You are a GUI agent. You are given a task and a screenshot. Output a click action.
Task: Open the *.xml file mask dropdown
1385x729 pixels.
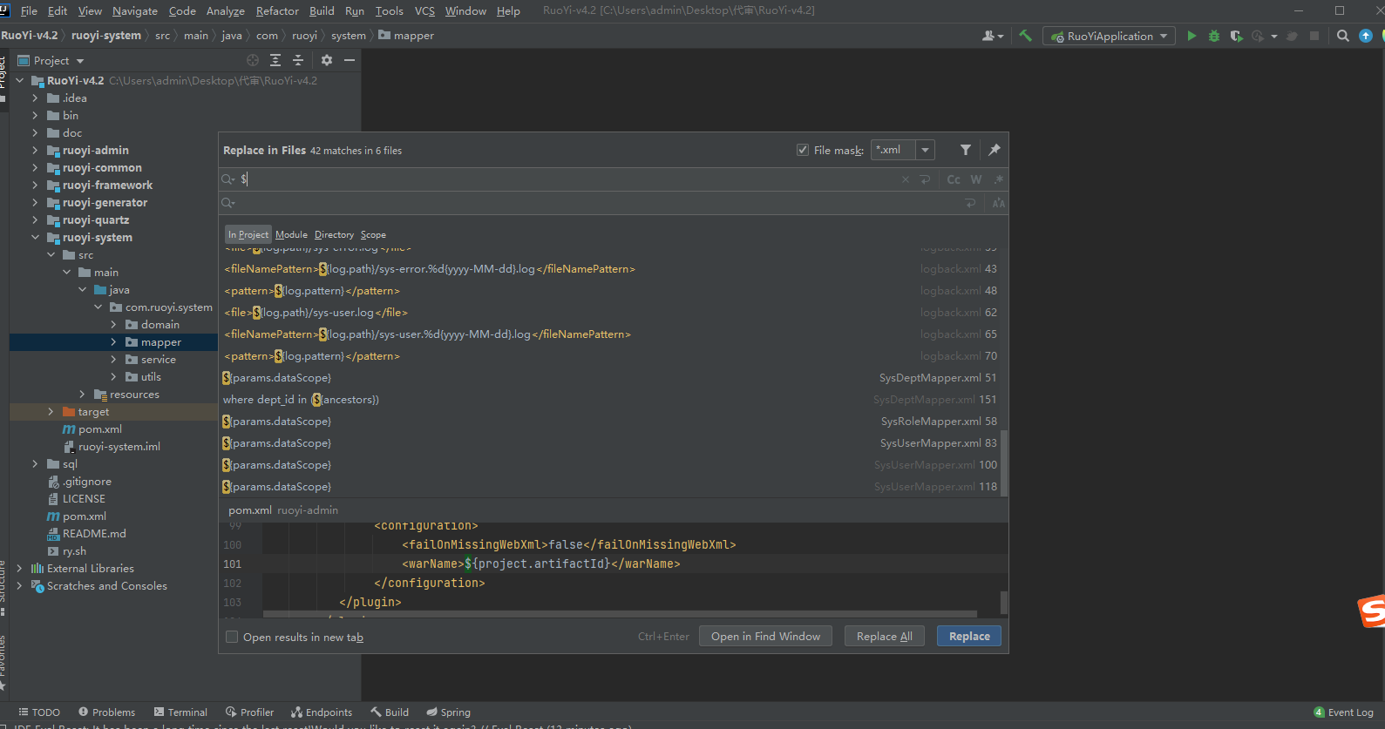tap(925, 150)
